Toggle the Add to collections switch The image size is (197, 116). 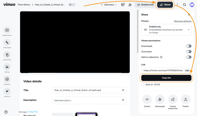pyautogui.click(x=189, y=57)
